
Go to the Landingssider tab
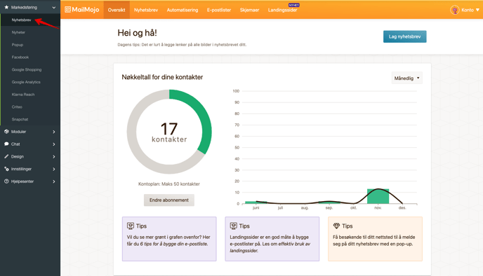tap(282, 10)
